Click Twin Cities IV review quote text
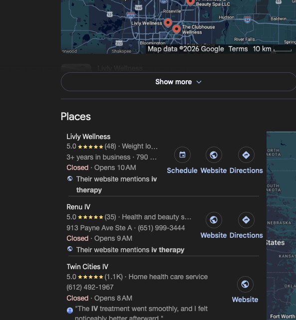 coord(141,313)
